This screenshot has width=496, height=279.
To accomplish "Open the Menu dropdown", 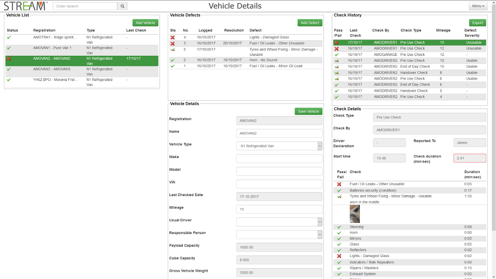I will (478, 6).
